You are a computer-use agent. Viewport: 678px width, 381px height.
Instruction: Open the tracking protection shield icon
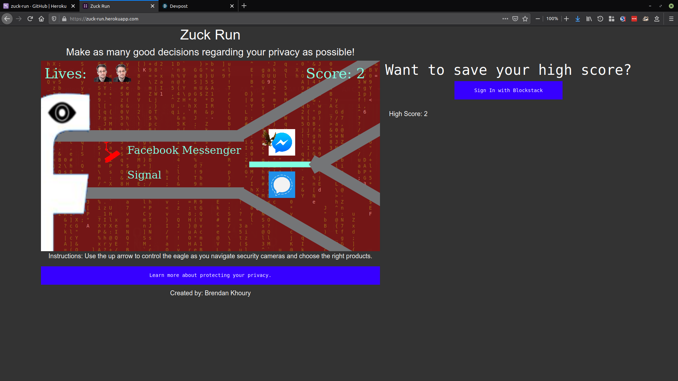click(x=54, y=19)
